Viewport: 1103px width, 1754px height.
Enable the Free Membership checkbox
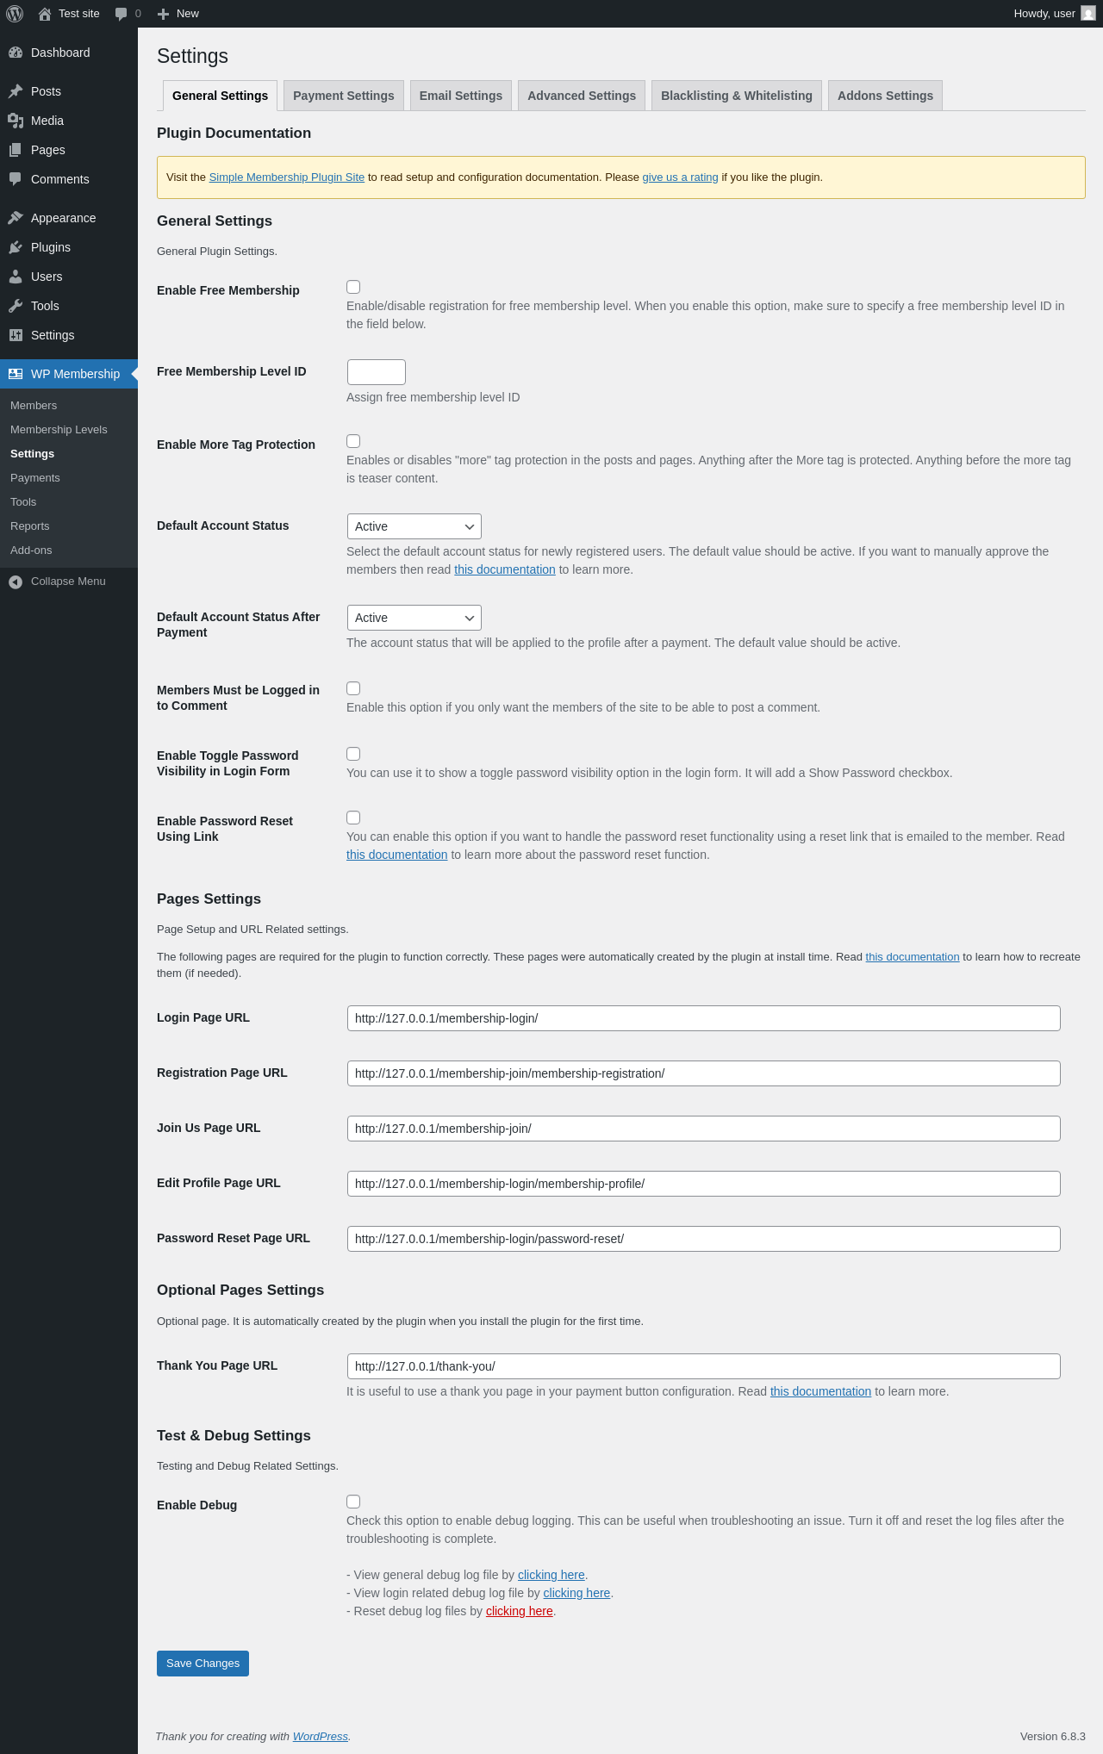coord(353,287)
